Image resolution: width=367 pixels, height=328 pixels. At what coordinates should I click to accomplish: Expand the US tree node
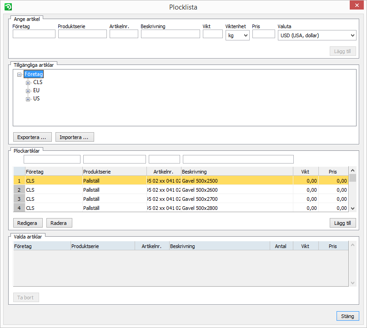[x=28, y=99]
